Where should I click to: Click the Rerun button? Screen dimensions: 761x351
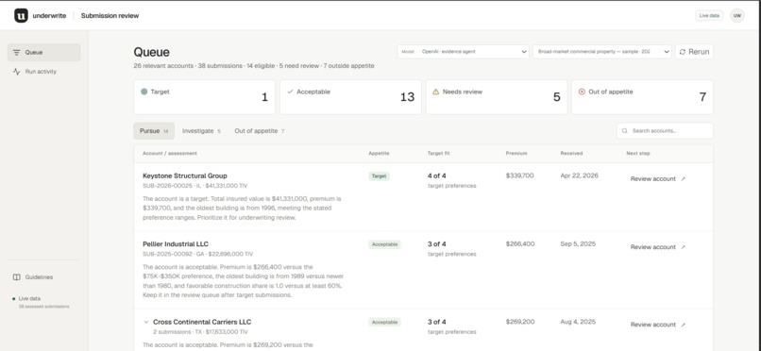coord(694,51)
